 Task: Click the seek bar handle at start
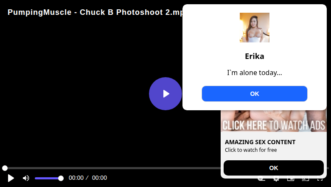[x=5, y=168]
